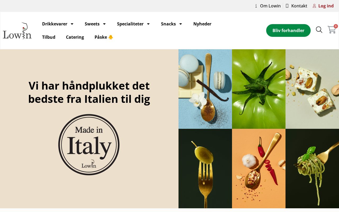
Task: Click the info icon beside Om Lowin
Action: click(x=256, y=6)
